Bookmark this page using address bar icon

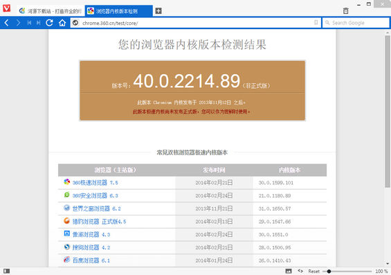(x=316, y=23)
